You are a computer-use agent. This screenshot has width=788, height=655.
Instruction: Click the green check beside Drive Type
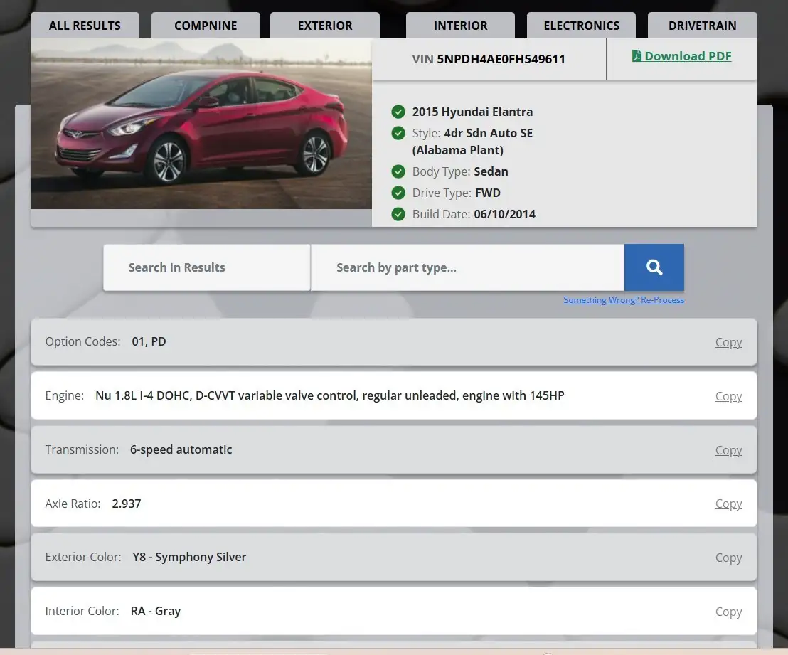(x=398, y=193)
